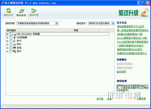This screenshot has width=151, height=109.
Task: Click the 了解详情 link
Action: point(141,99)
